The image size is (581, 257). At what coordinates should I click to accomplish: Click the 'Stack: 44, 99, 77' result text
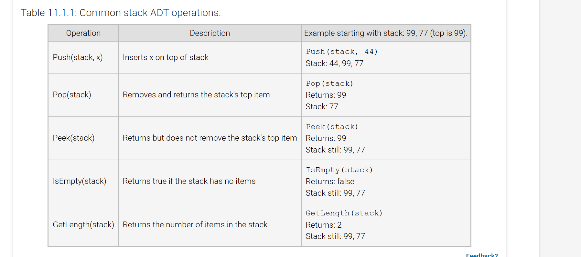coord(334,64)
